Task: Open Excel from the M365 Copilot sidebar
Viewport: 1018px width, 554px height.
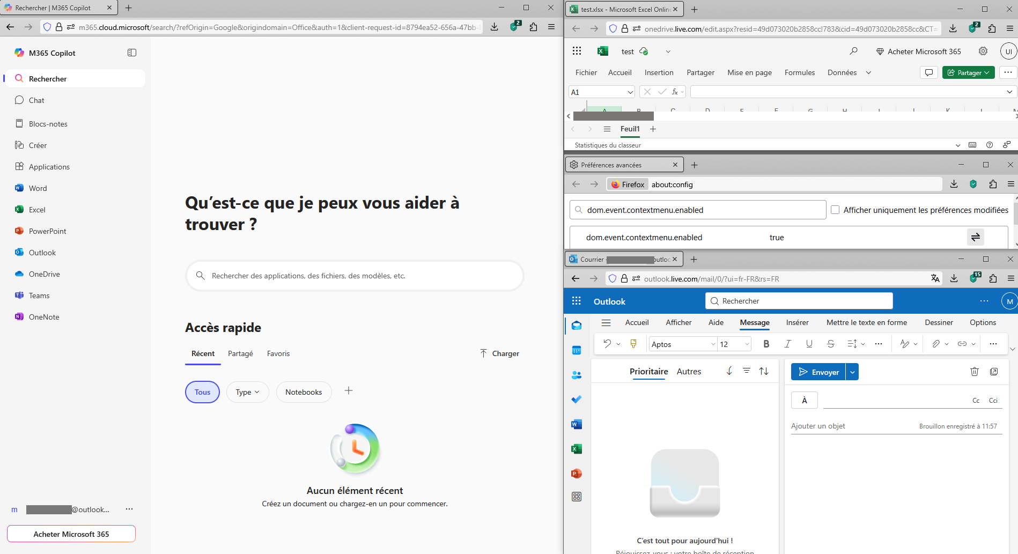Action: (x=37, y=210)
